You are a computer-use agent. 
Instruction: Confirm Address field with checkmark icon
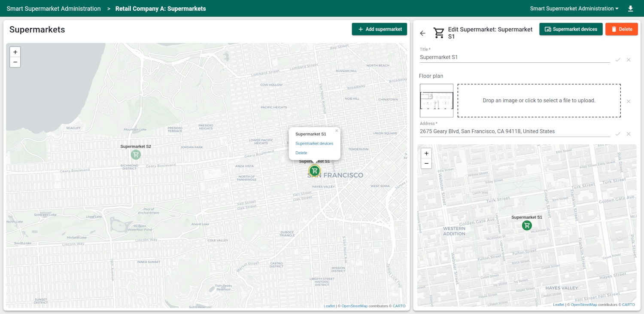(618, 134)
